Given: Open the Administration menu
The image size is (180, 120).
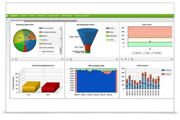Looking at the screenshot, I should tap(67, 16).
